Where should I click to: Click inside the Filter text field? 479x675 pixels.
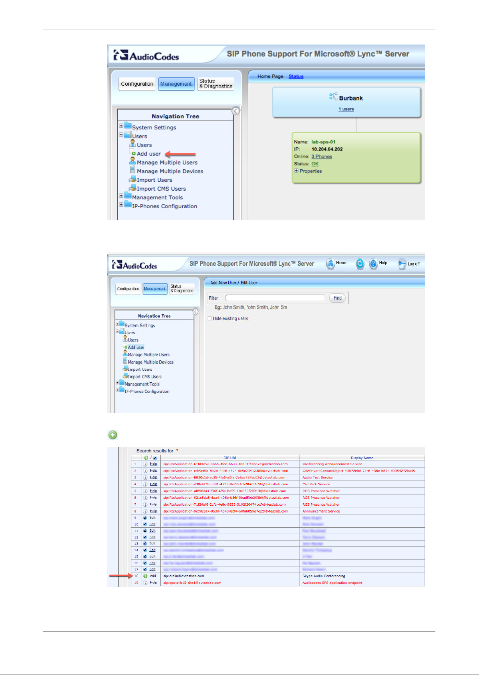click(x=275, y=298)
